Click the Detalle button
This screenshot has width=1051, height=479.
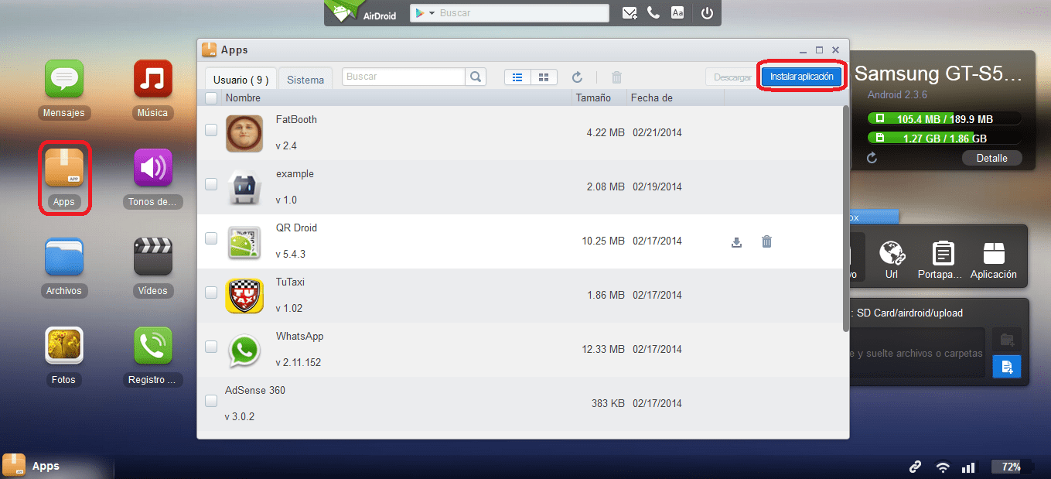point(992,158)
